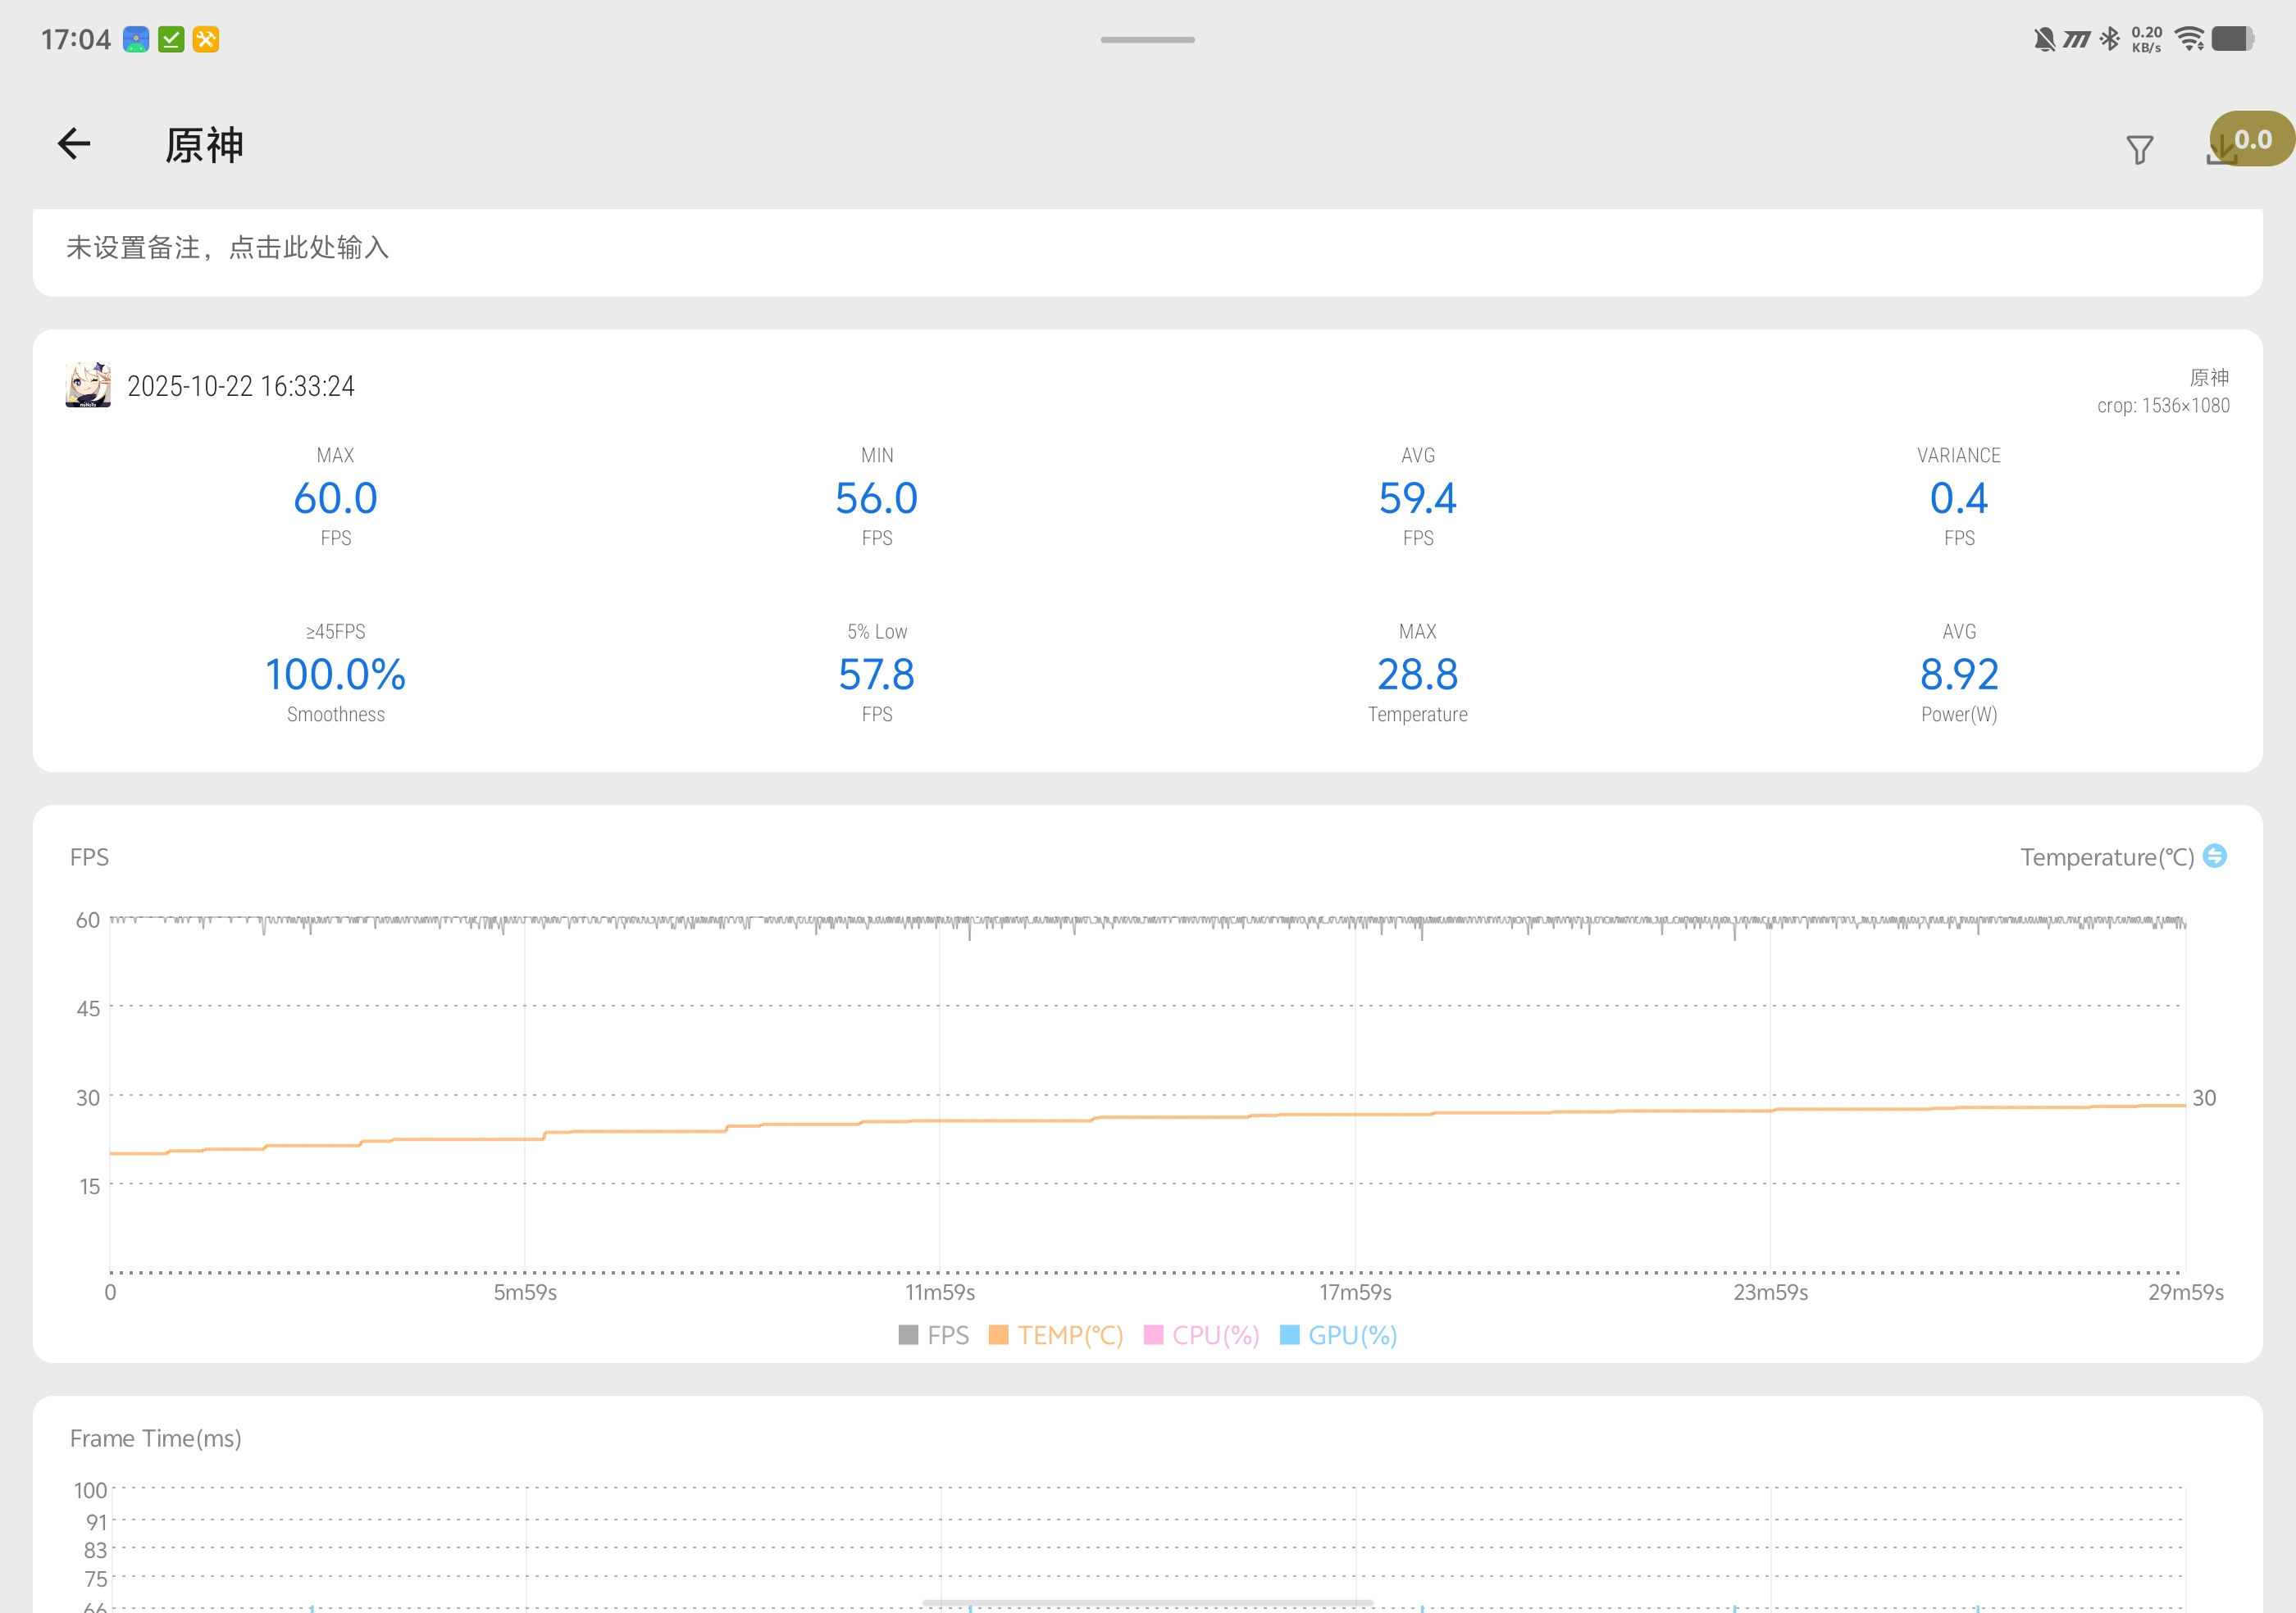Tap the remark note input field
Viewport: 2296px width, 1613px height.
tap(228, 248)
